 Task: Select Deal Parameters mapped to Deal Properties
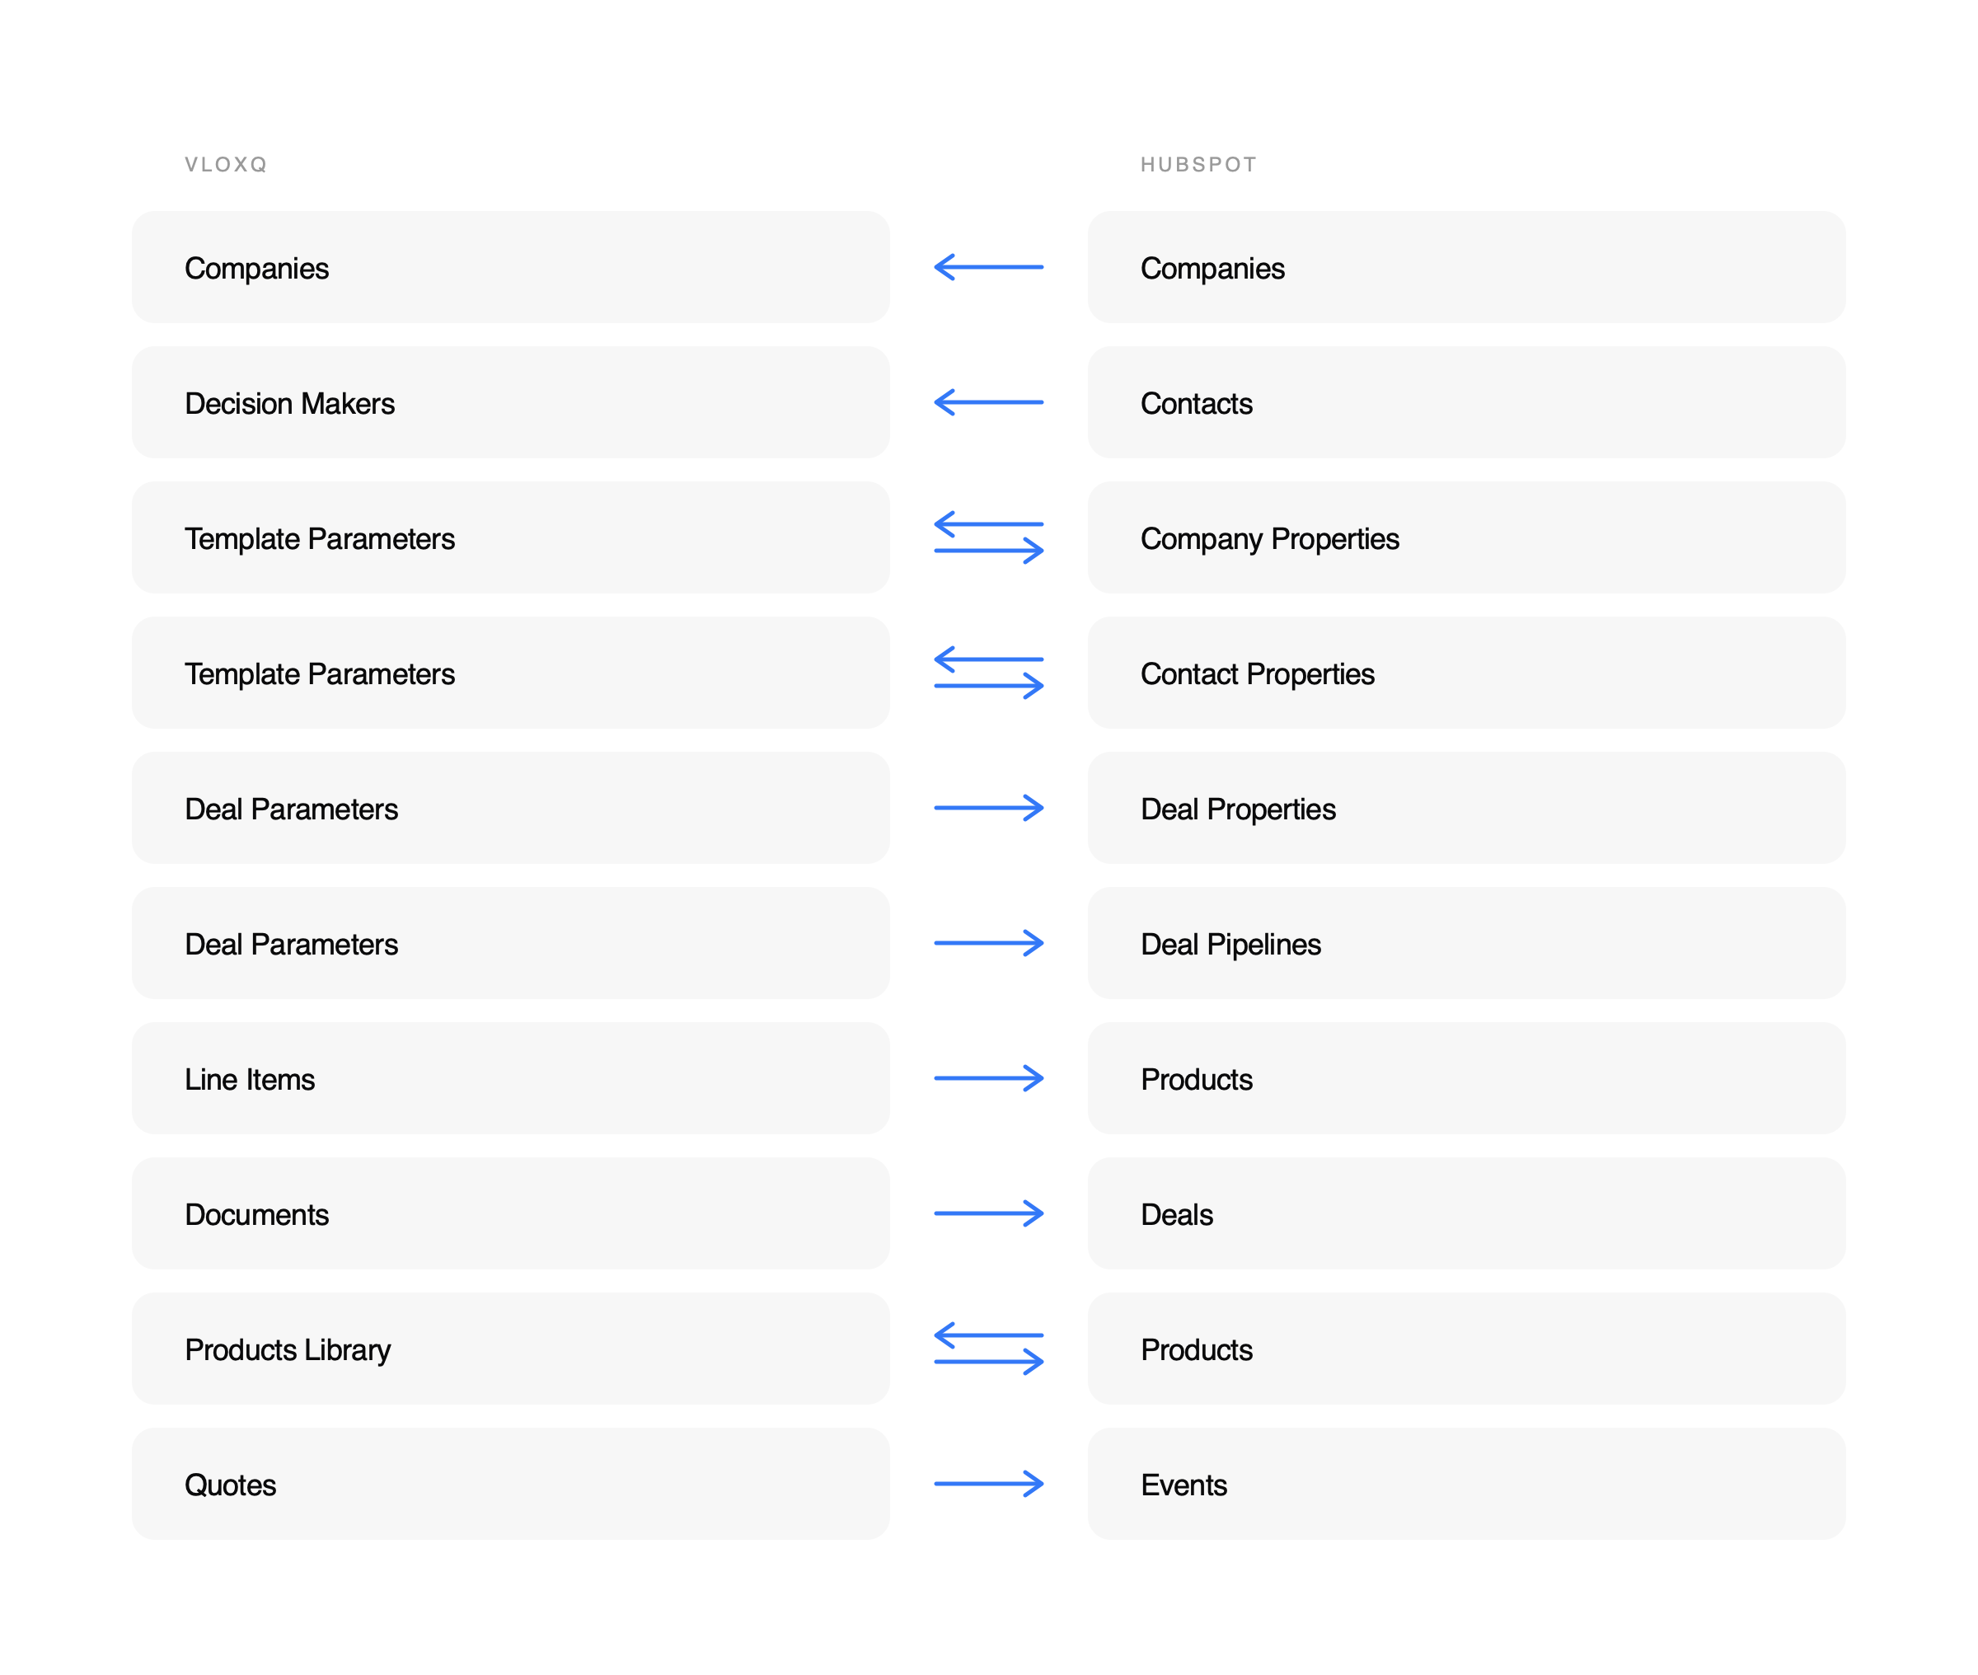511,808
